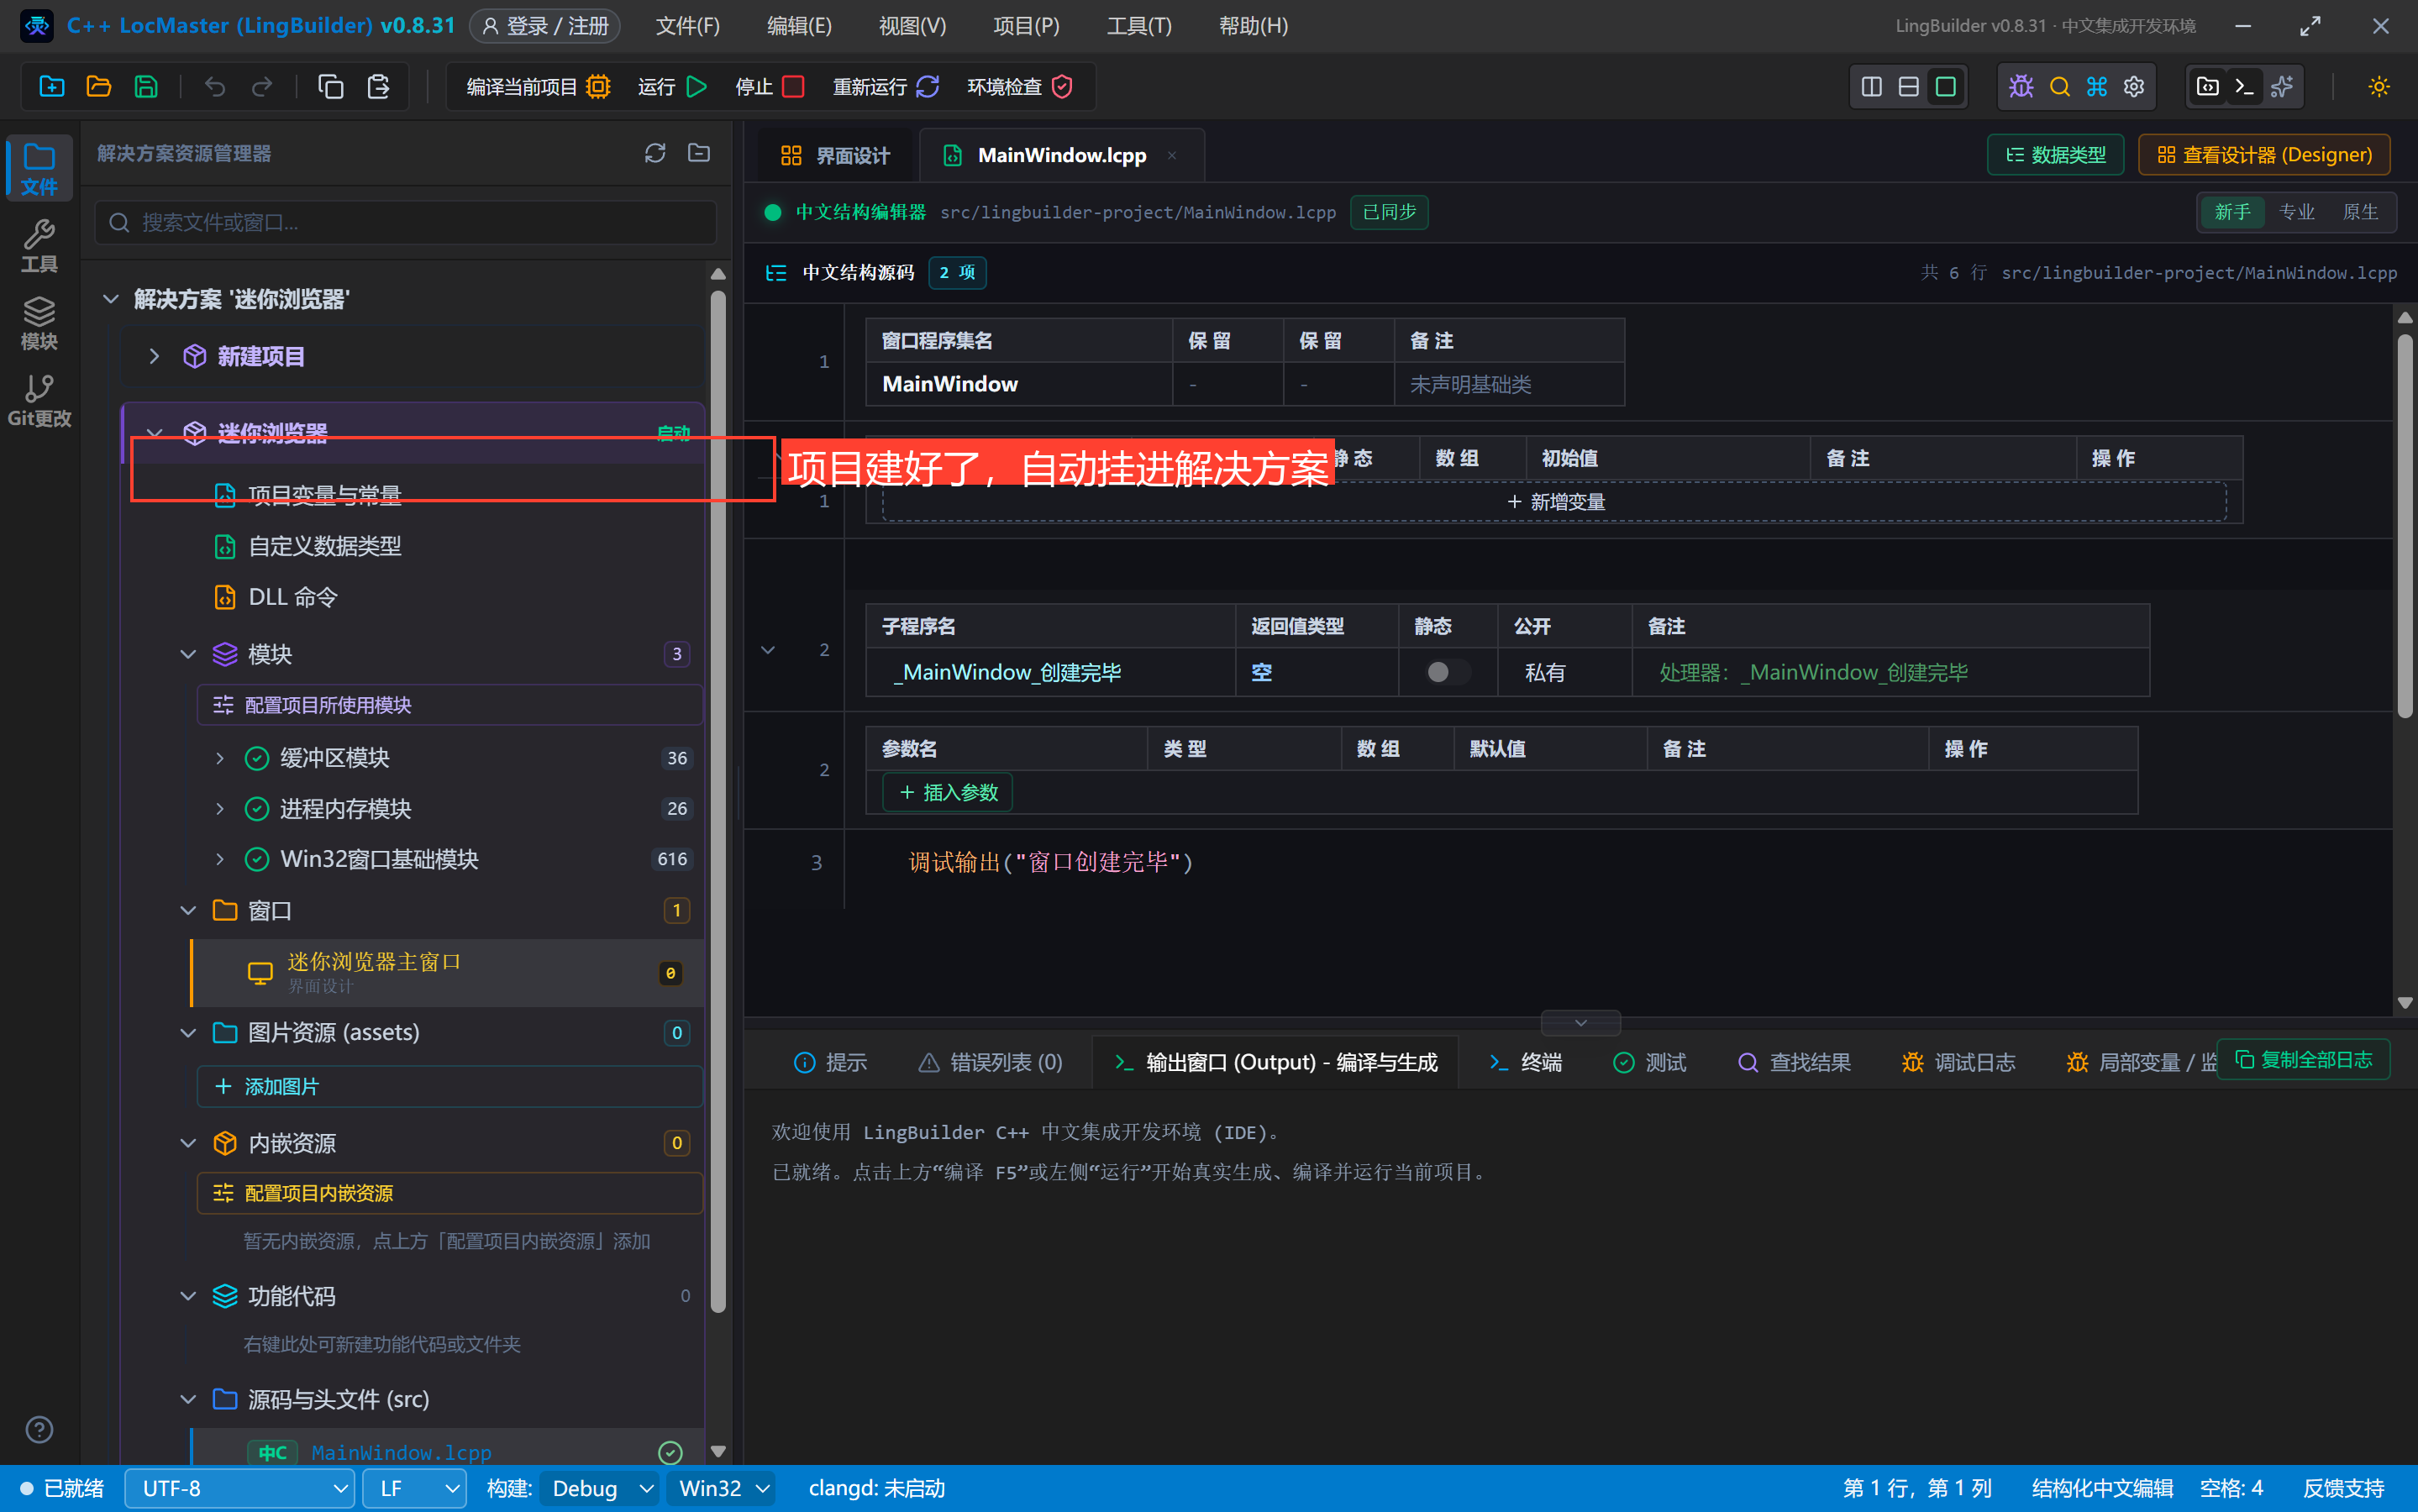Expand the 缓冲区模块 tree node
The image size is (2418, 1512).
pyautogui.click(x=220, y=758)
